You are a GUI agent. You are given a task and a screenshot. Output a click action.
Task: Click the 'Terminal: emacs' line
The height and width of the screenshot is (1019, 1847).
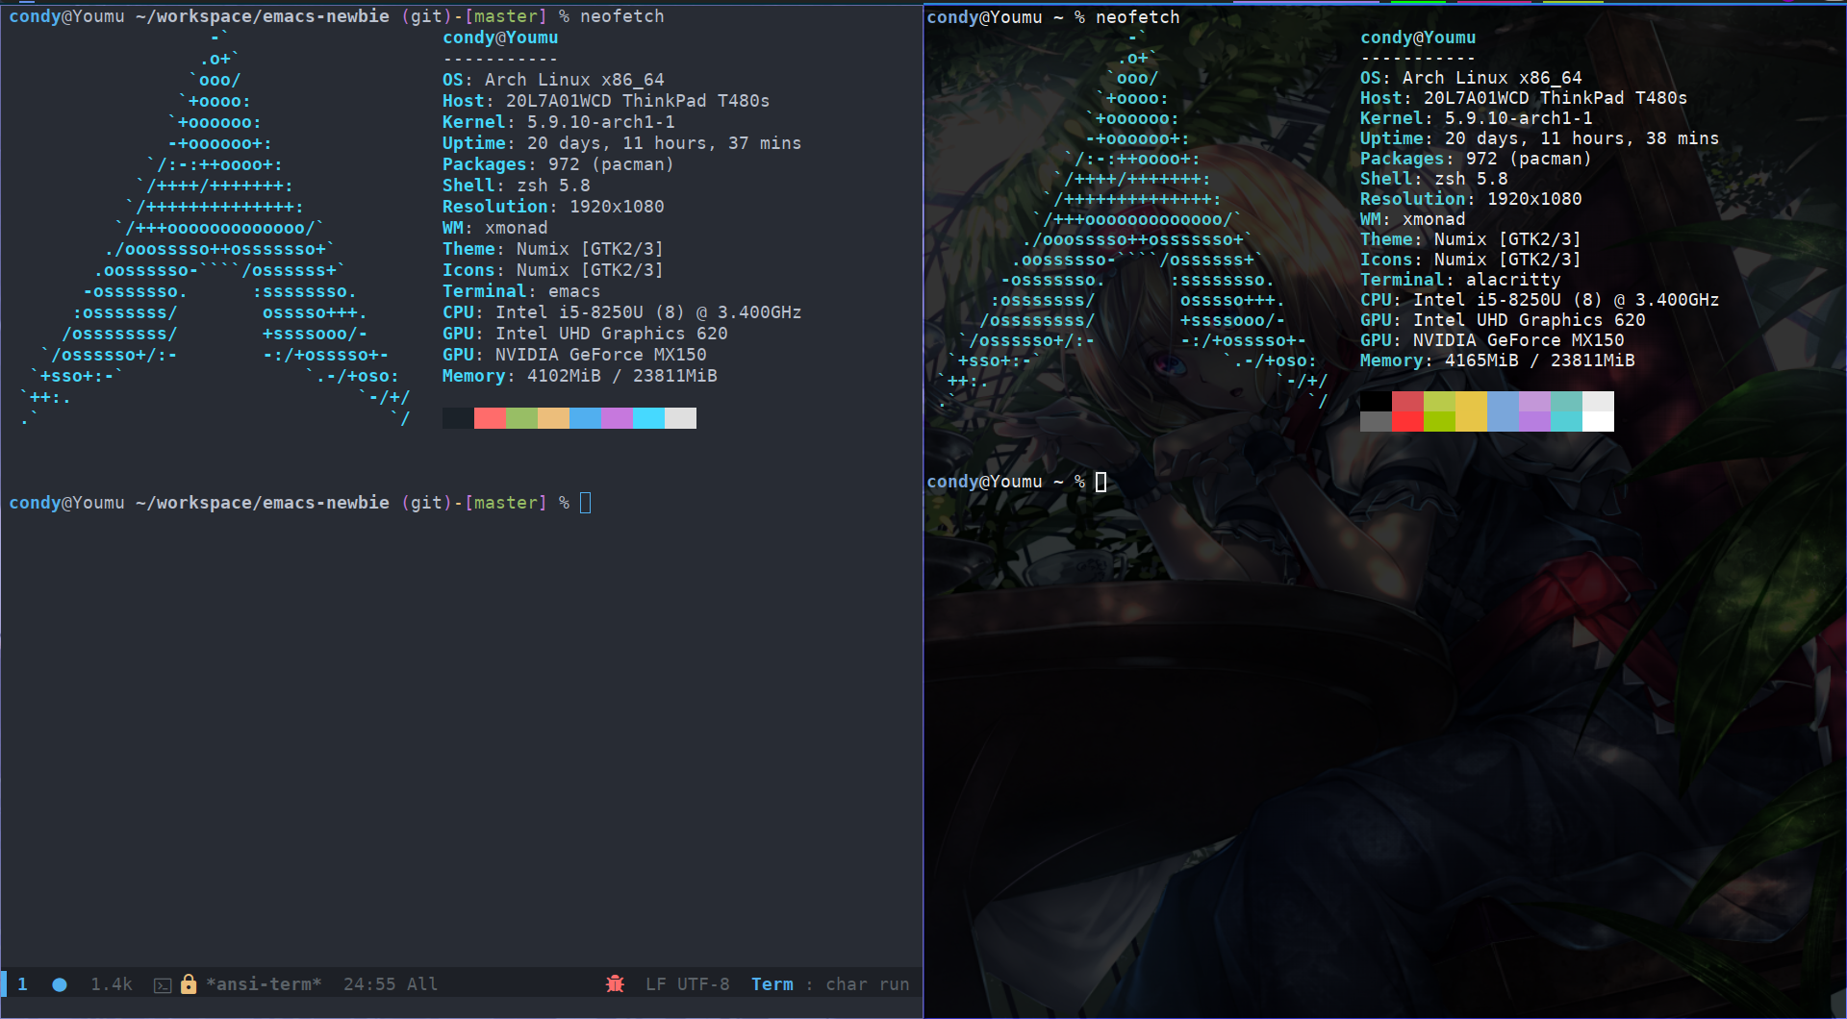click(x=520, y=291)
